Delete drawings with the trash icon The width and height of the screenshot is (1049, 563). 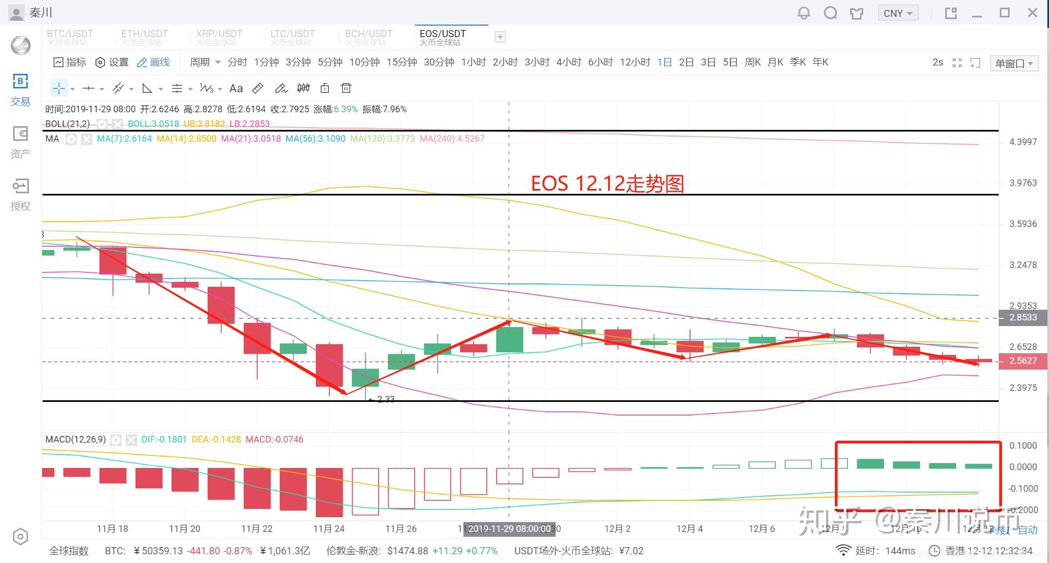(x=346, y=88)
